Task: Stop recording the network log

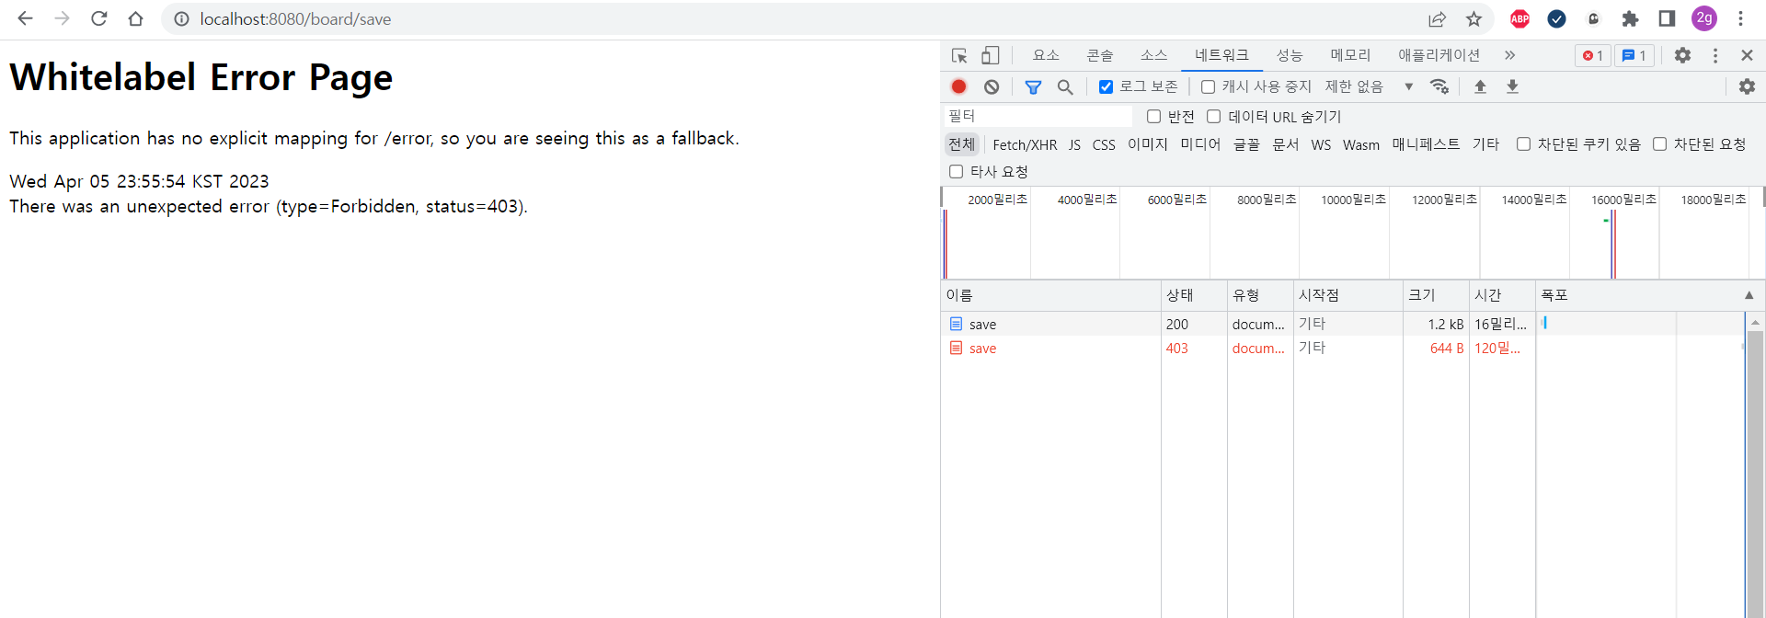Action: 958,86
